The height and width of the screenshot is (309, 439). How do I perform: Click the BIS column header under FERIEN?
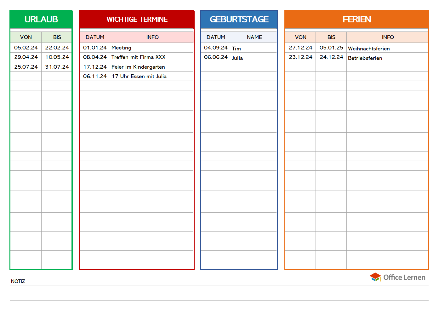(331, 37)
